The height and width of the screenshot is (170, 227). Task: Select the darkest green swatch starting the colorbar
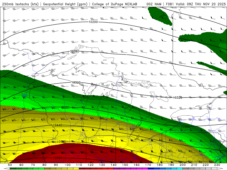point(13,169)
